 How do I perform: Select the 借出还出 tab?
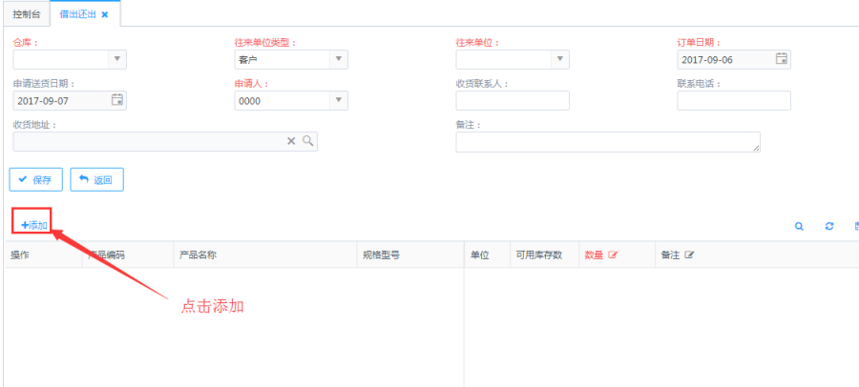point(78,15)
